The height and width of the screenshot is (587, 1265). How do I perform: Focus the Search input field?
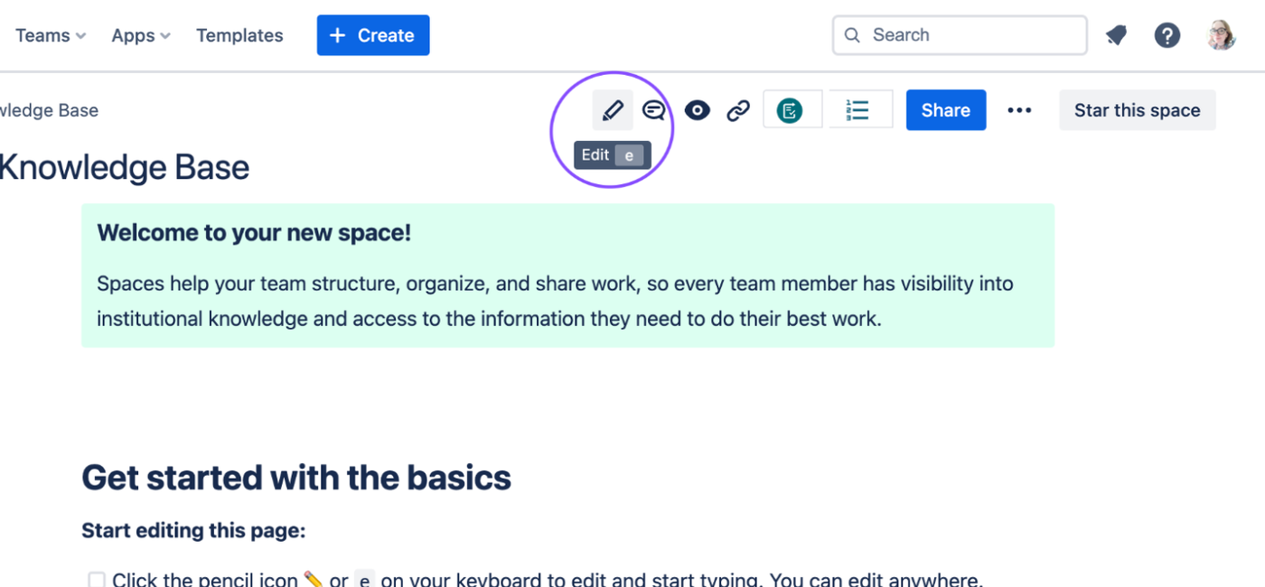960,35
